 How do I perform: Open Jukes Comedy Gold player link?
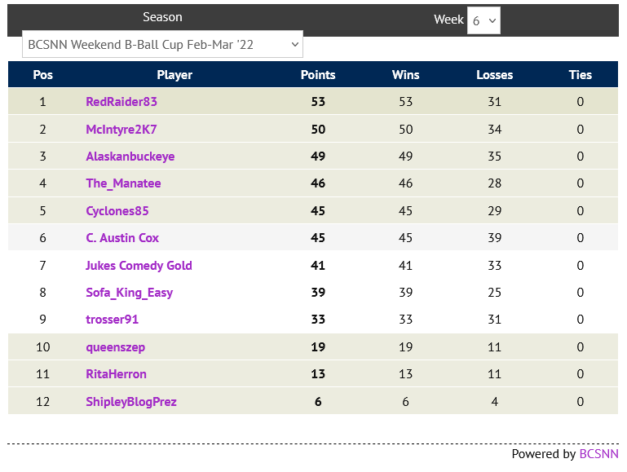(x=139, y=266)
